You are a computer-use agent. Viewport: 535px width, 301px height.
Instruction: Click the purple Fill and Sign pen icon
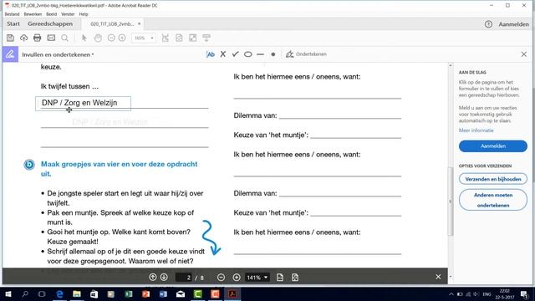[10, 54]
